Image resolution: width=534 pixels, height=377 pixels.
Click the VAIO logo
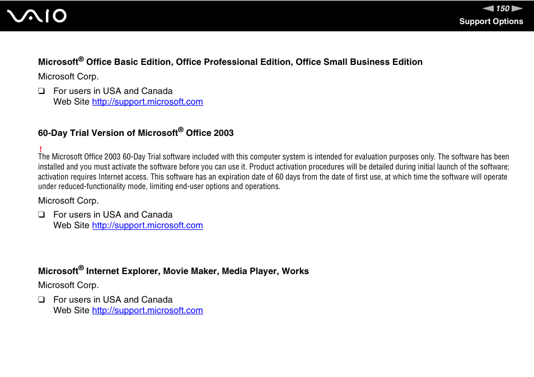coord(37,16)
